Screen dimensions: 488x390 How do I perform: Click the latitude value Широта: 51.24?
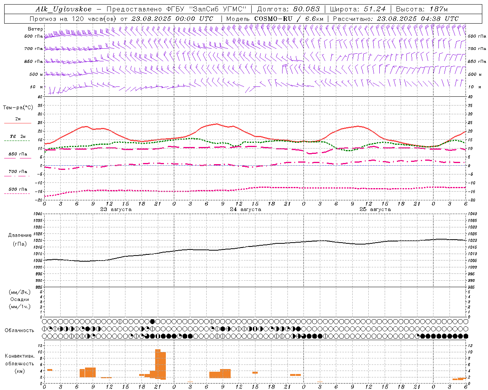358,9
